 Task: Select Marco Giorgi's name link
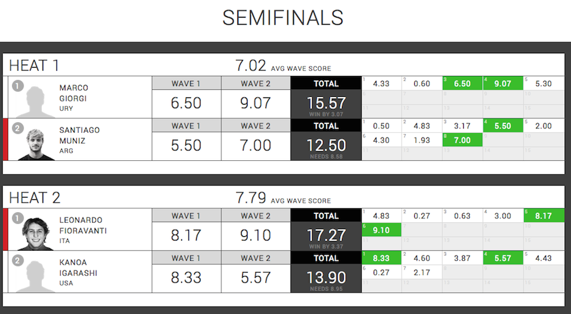(x=74, y=93)
